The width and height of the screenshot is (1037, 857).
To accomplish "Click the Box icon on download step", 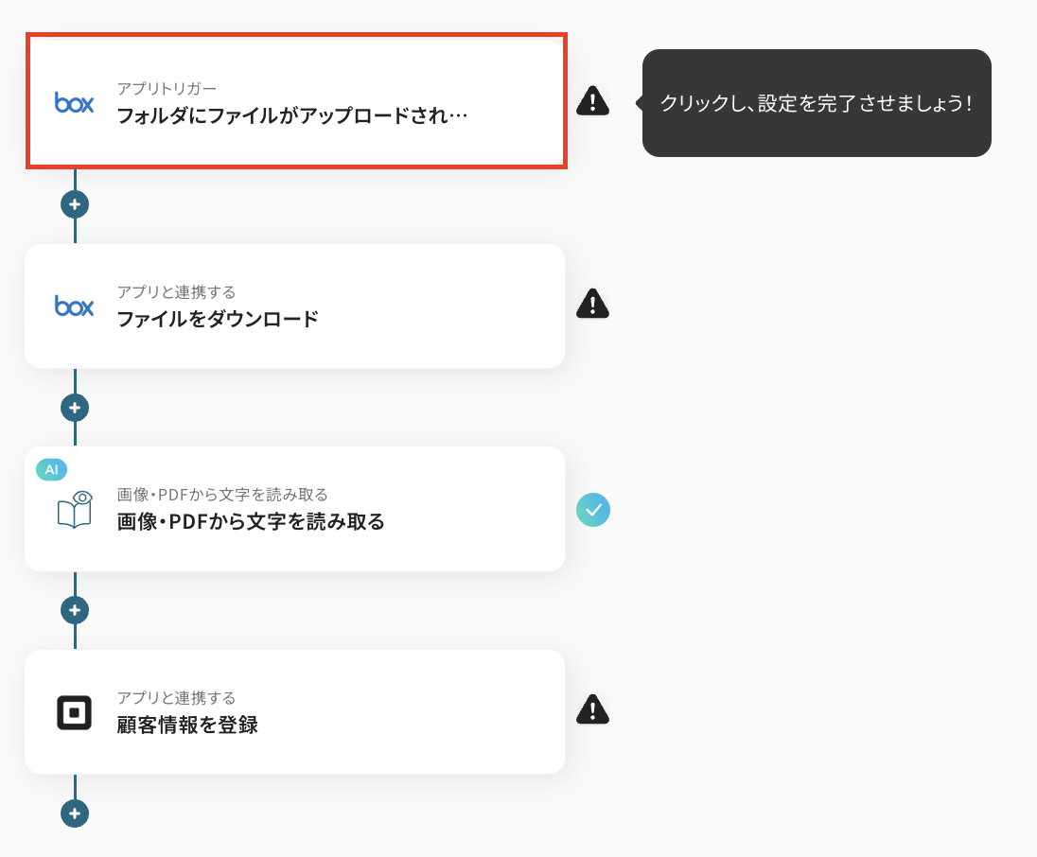I will tap(74, 306).
